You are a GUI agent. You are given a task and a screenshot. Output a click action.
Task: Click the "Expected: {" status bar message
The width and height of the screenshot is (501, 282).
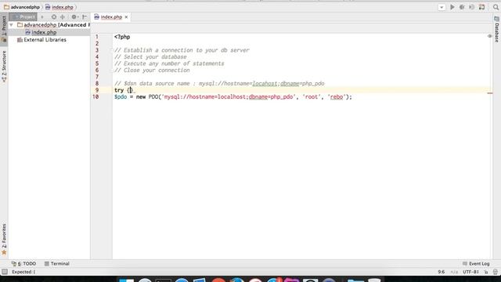coord(23,272)
